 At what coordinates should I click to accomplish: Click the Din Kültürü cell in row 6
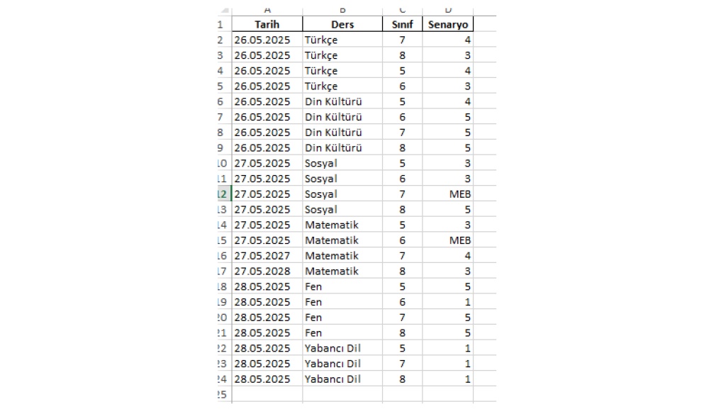342,101
